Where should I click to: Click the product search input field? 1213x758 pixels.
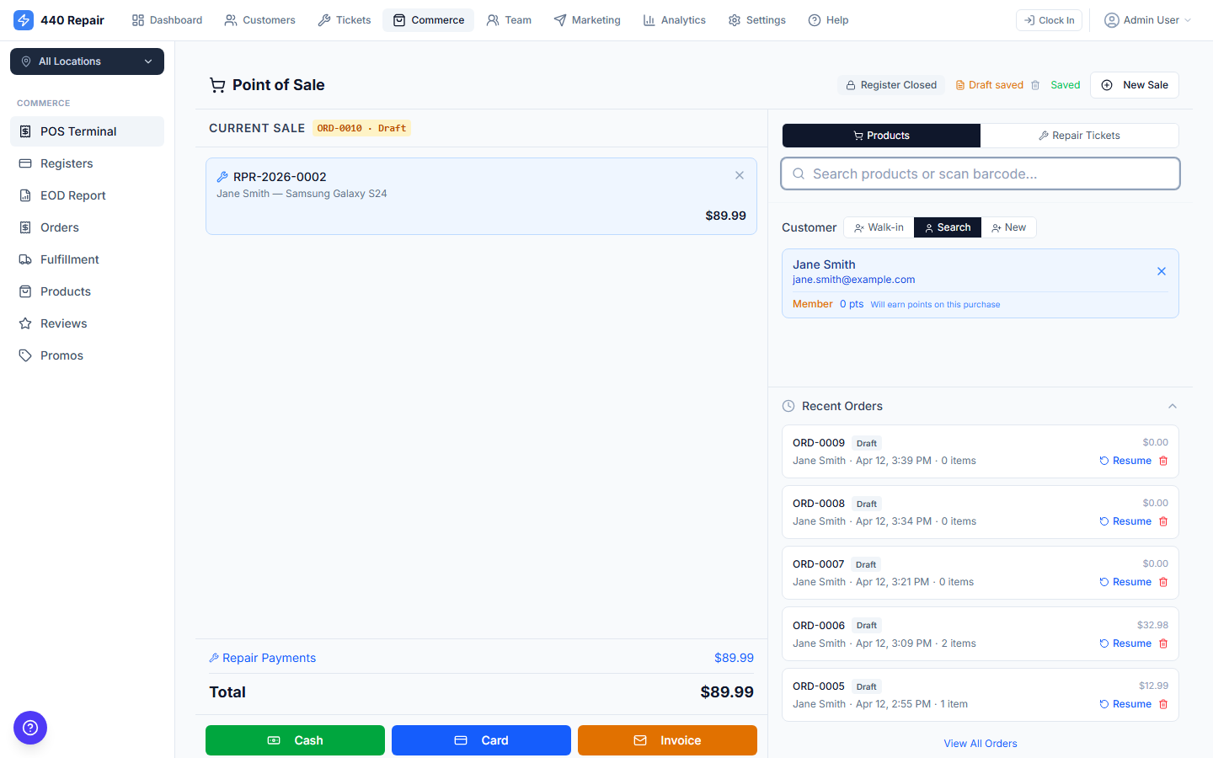pyautogui.click(x=980, y=173)
